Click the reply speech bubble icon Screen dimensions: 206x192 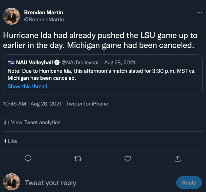pos(28,158)
